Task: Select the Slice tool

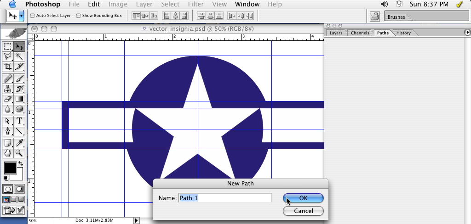Action: tap(19, 66)
